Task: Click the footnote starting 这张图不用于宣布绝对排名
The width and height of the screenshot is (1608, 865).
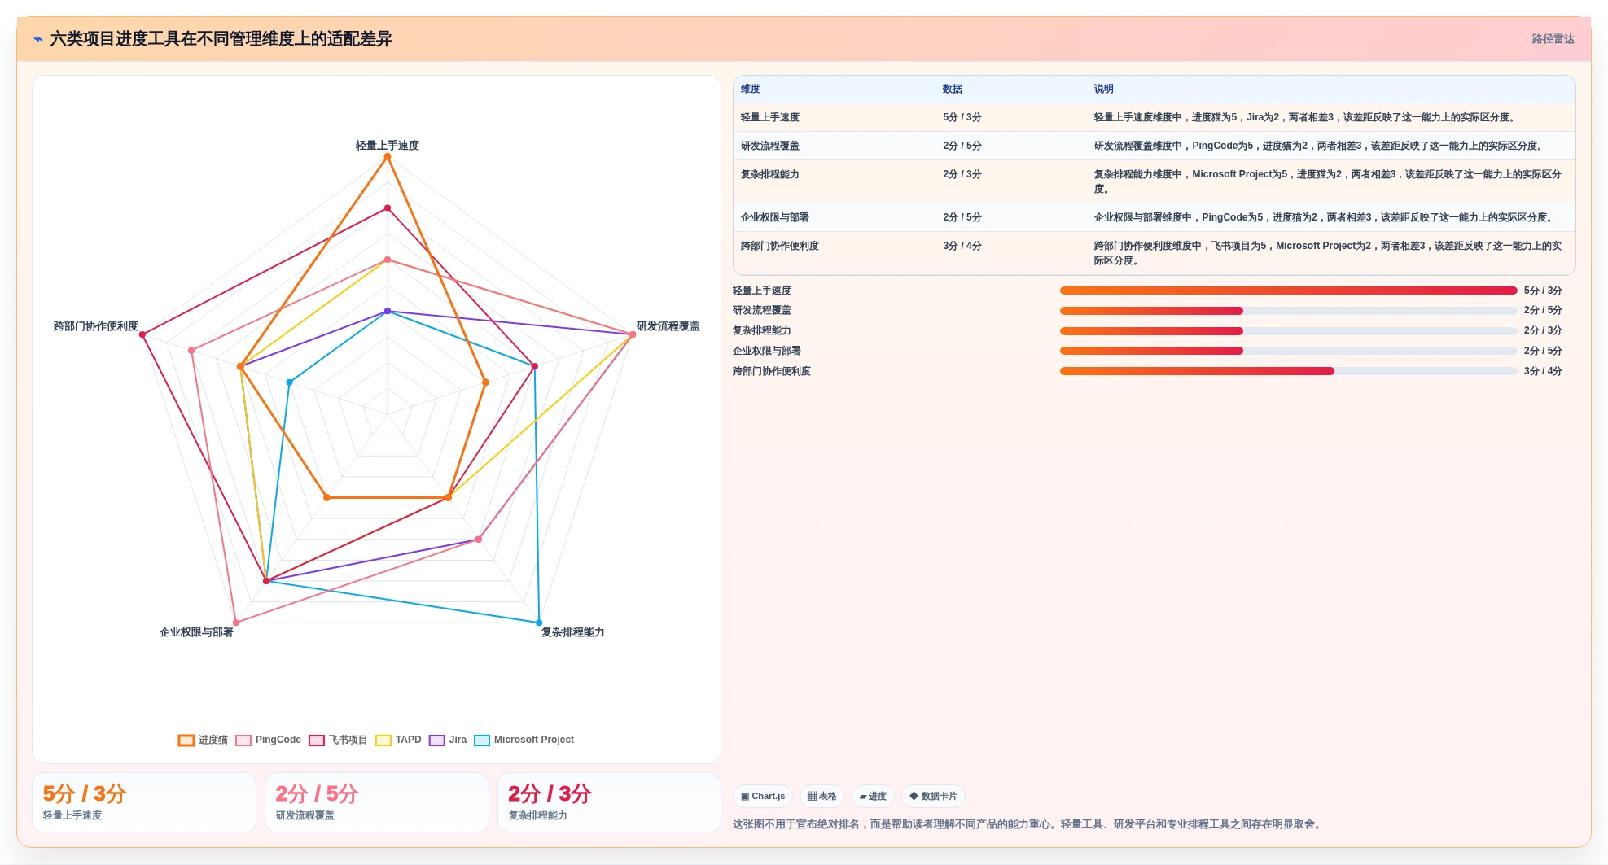Action: coord(1028,824)
